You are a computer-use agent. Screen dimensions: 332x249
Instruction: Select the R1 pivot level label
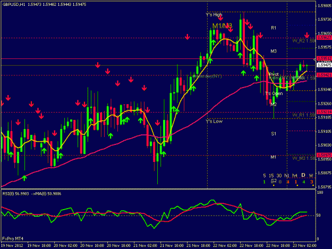coord(274,28)
